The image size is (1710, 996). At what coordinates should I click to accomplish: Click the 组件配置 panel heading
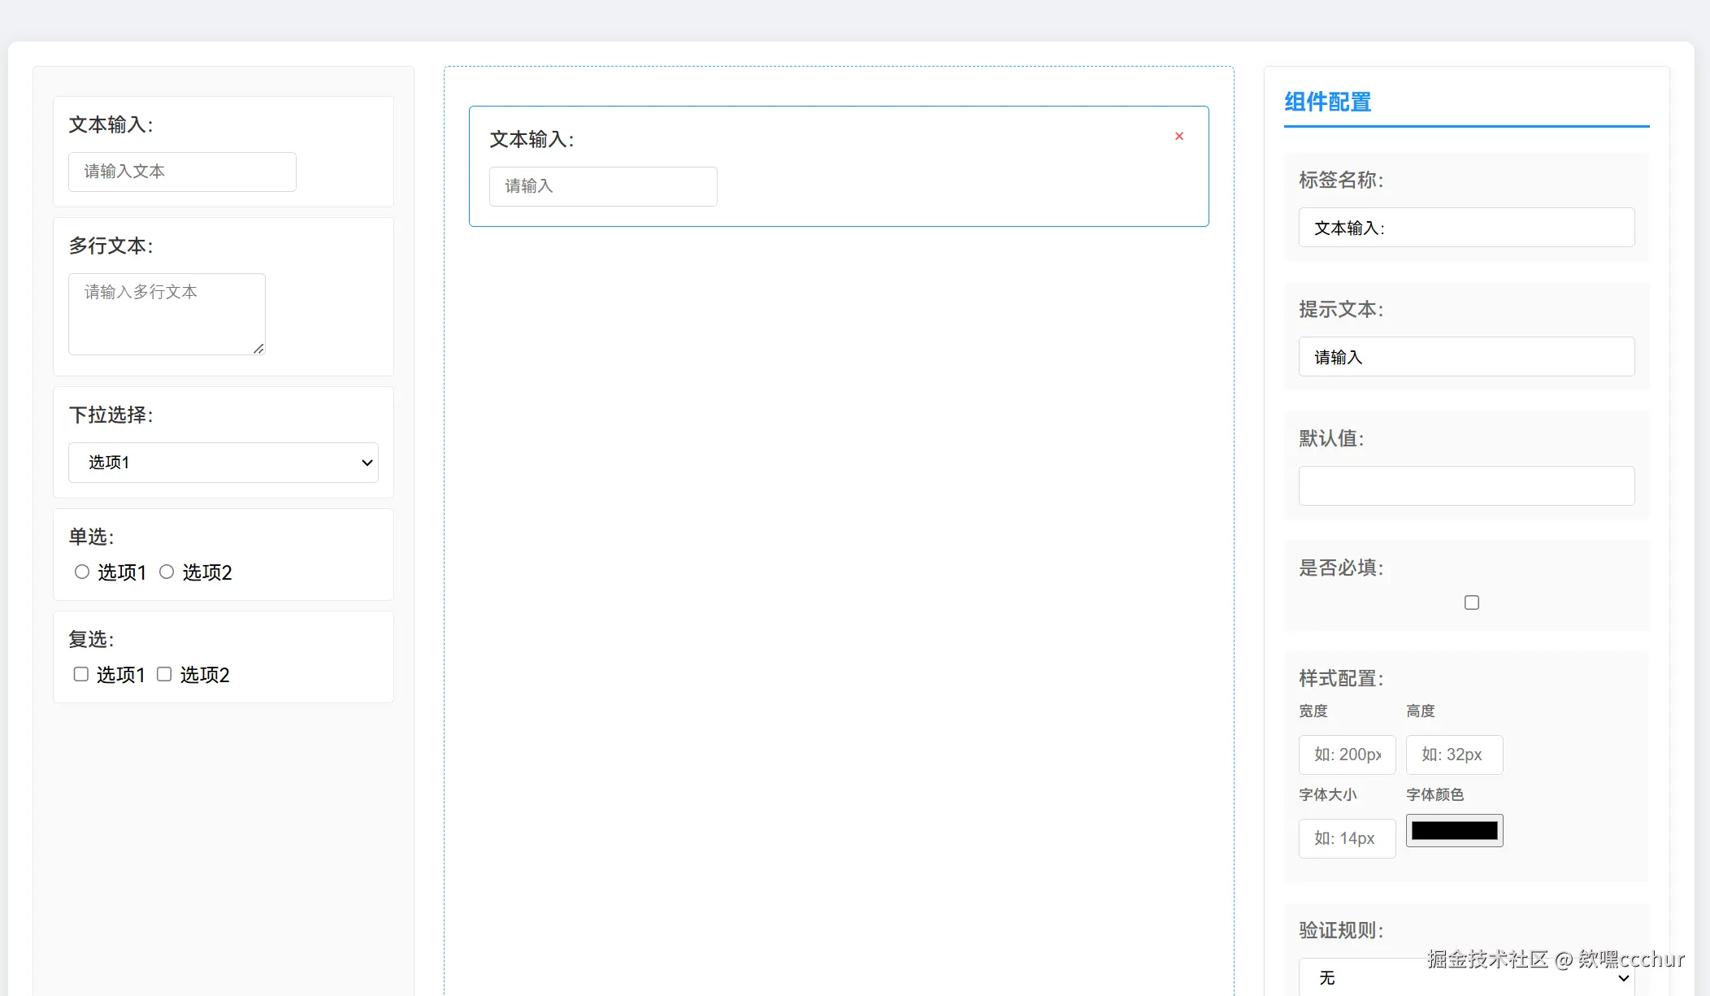click(x=1328, y=102)
